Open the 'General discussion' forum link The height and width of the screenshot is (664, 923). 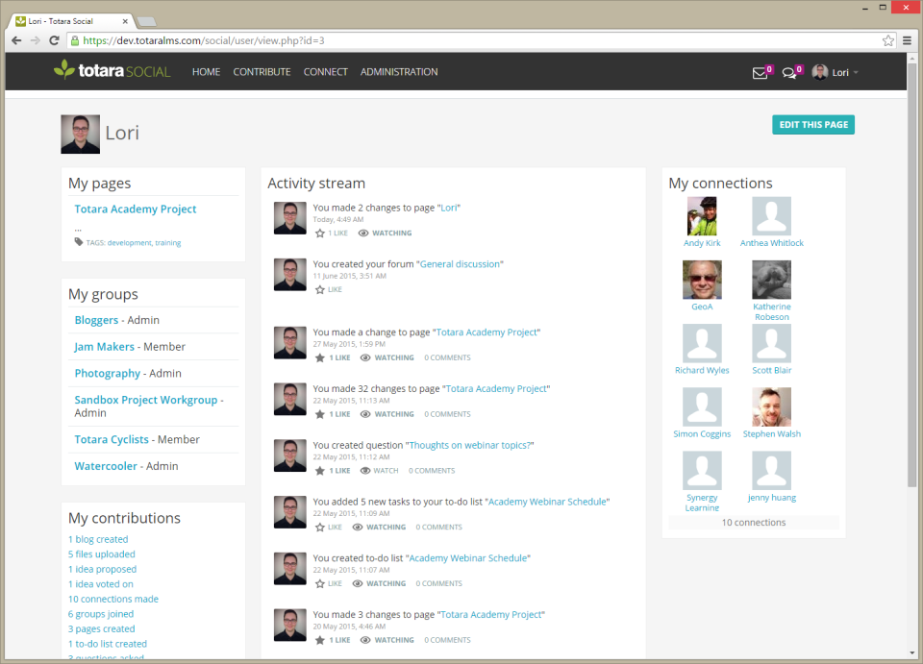pos(460,264)
